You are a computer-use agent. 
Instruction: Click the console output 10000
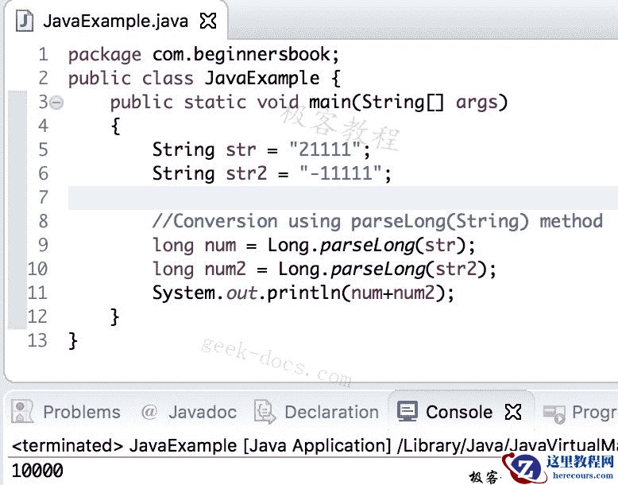click(x=37, y=471)
